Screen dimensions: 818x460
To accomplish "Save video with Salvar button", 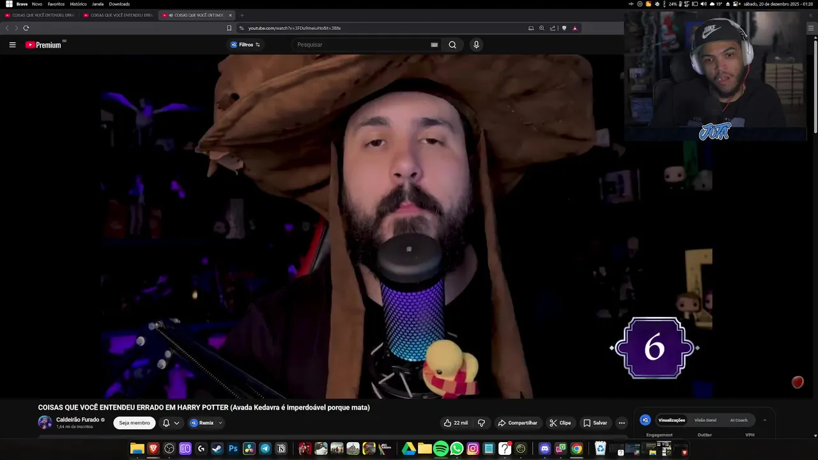I will (595, 423).
